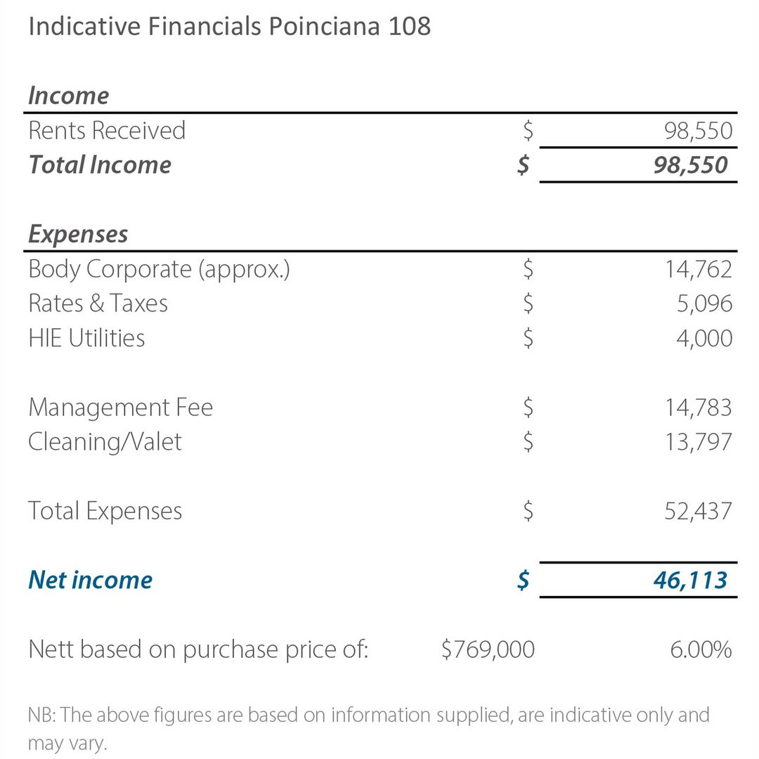This screenshot has height=759, width=759.
Task: Select the Total Expenses value 52,437
Action: pos(698,511)
